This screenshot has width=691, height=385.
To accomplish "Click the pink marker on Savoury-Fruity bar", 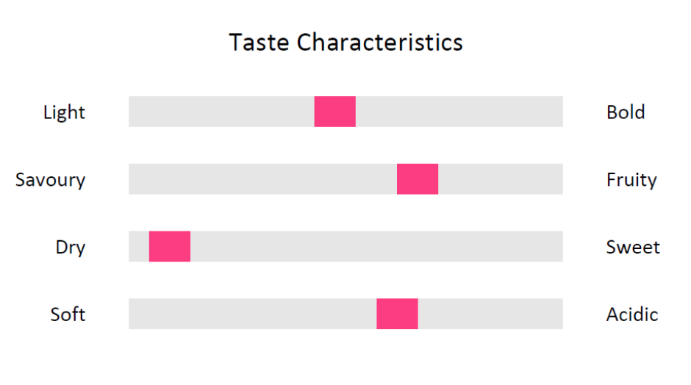I will pyautogui.click(x=418, y=179).
